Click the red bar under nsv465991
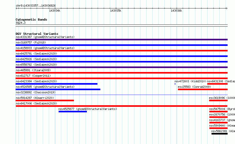This screenshot has width=235, height=144. click(x=121, y=73)
